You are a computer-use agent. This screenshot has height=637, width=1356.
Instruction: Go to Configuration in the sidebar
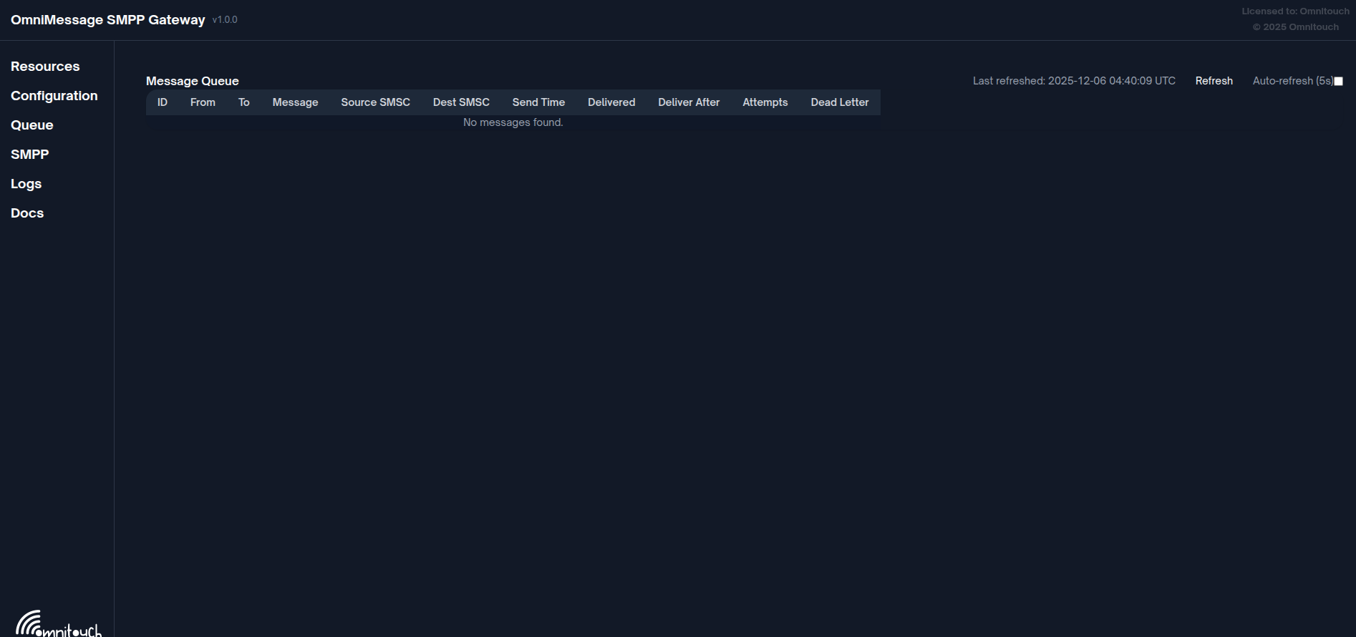click(x=54, y=96)
